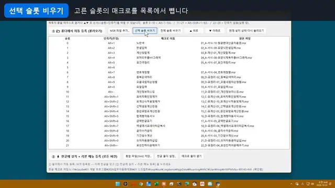Click the file cell starting '12_C-표계산-09'
The height and width of the screenshot is (188, 335).
[x=224, y=97]
